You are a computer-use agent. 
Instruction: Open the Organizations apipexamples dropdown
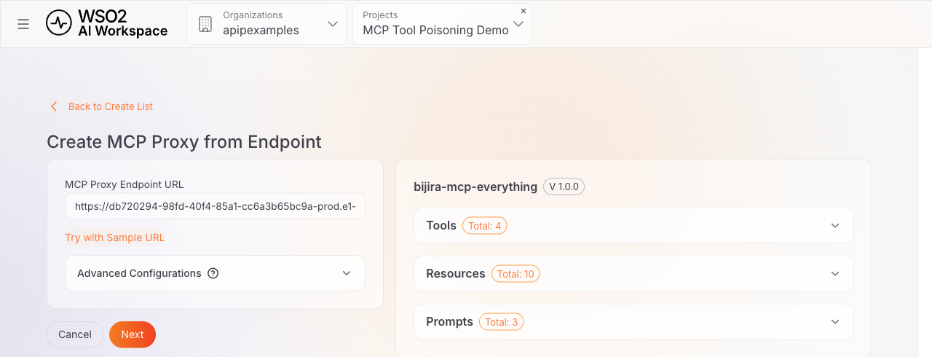tap(266, 24)
